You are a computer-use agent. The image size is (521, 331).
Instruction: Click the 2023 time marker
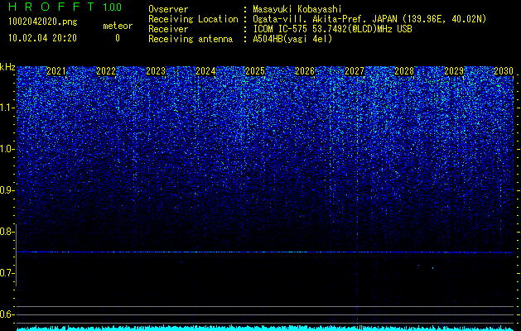pyautogui.click(x=156, y=71)
